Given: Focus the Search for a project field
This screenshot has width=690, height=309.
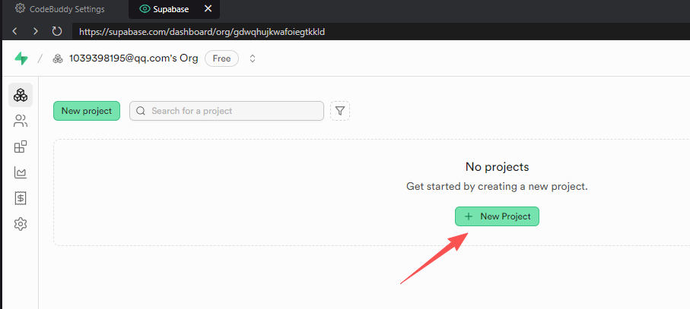Looking at the screenshot, I should pos(227,111).
